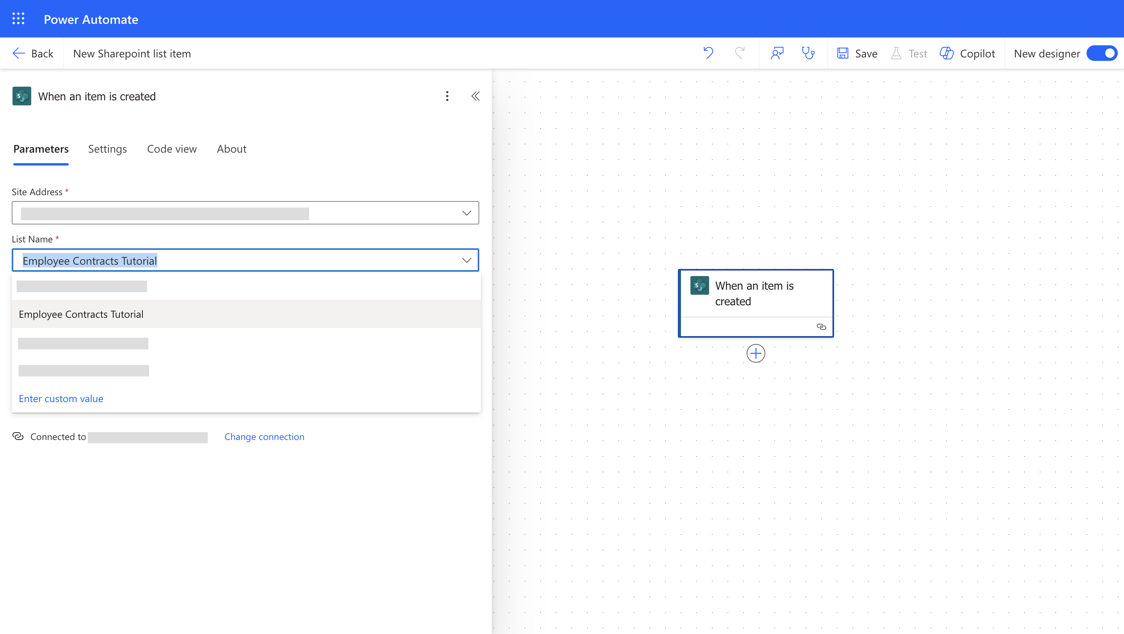Expand the Site Address dropdown

click(466, 213)
